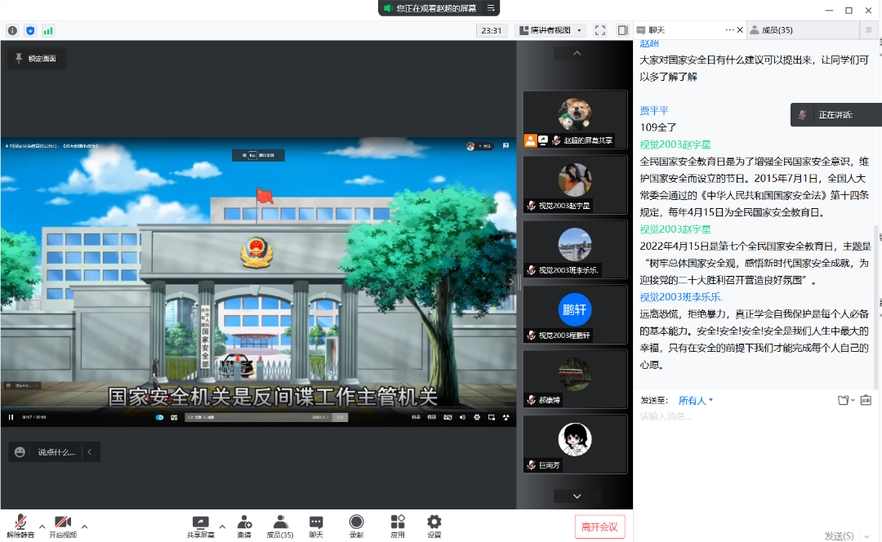Open chat panel more options ellipsis
Image resolution: width=882 pixels, height=542 pixels.
729,30
